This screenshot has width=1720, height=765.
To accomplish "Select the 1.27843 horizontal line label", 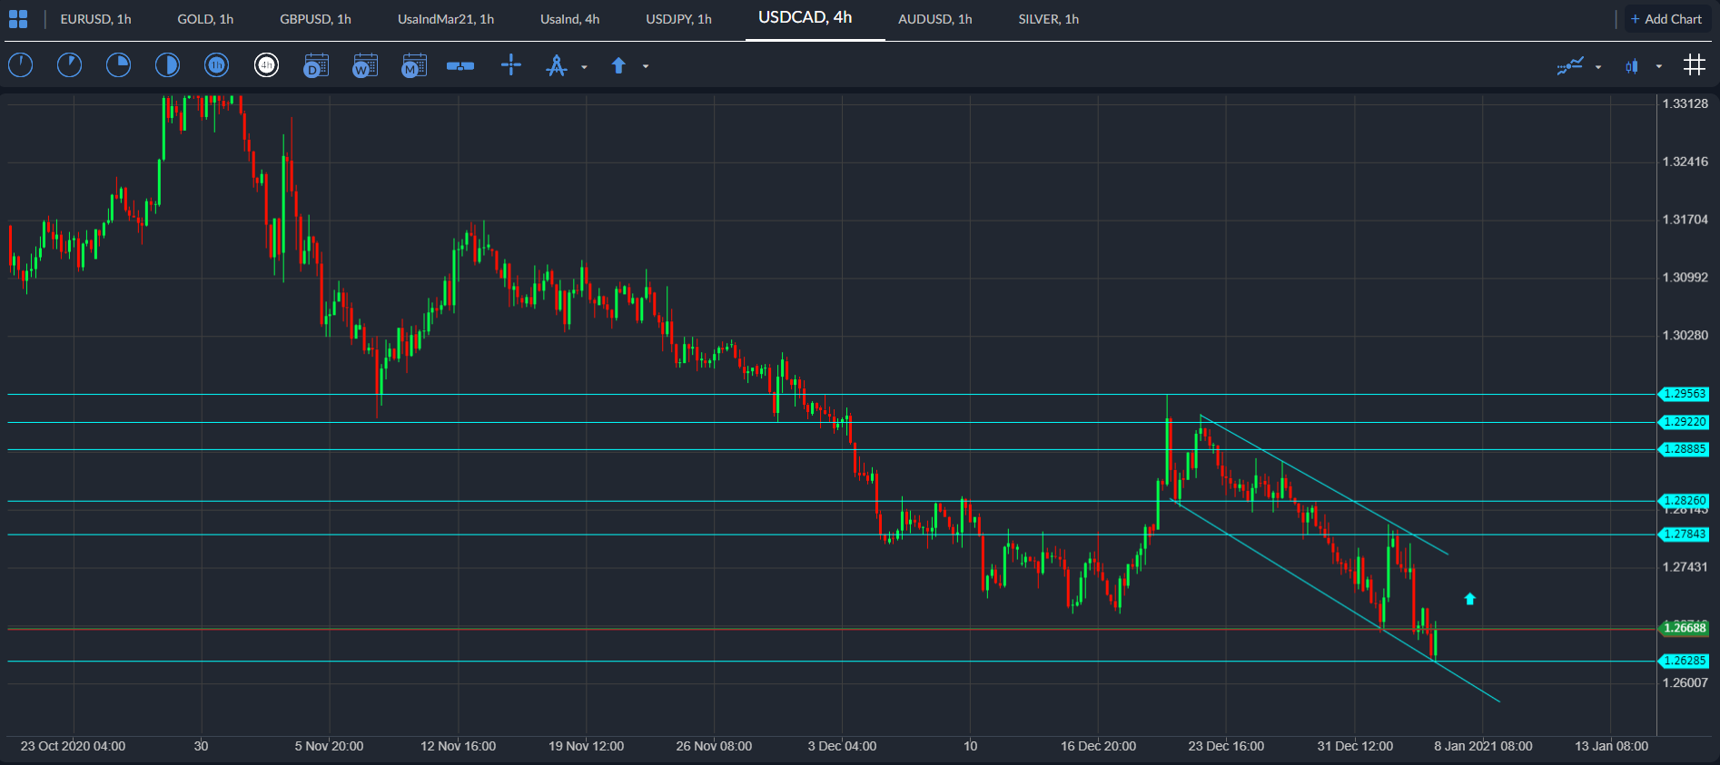I will pyautogui.click(x=1684, y=535).
